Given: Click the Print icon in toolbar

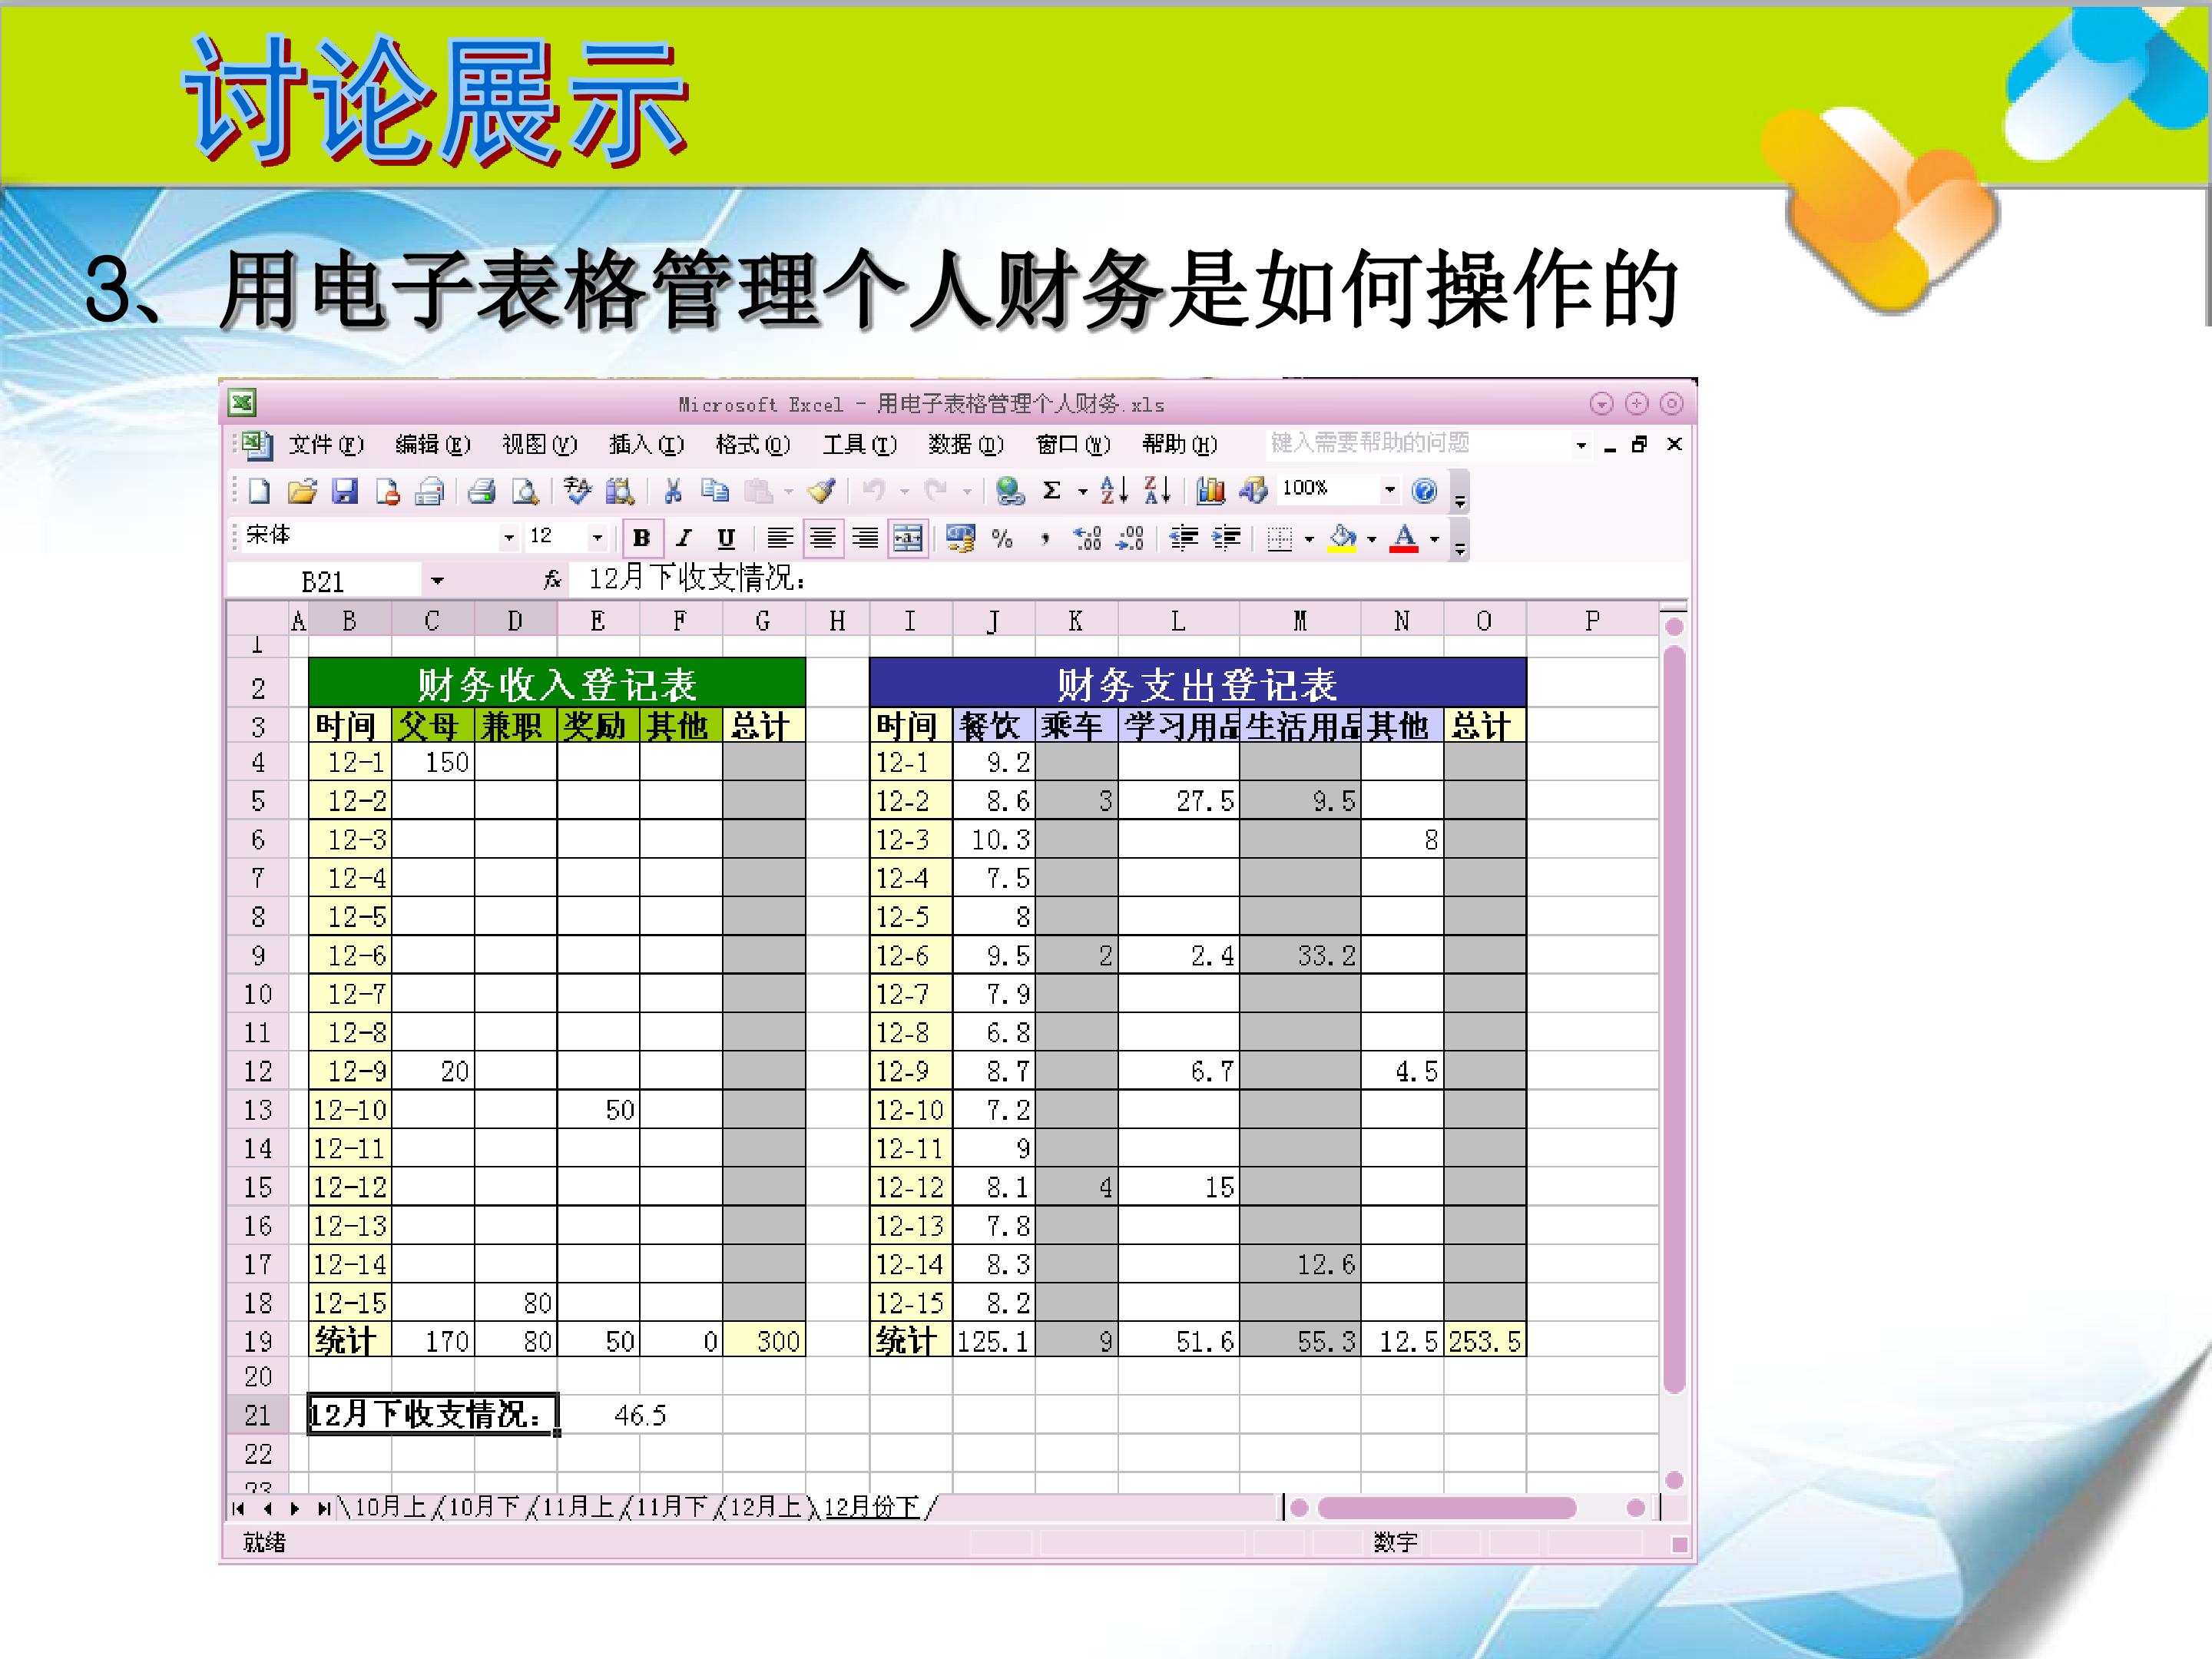Looking at the screenshot, I should click(x=482, y=490).
